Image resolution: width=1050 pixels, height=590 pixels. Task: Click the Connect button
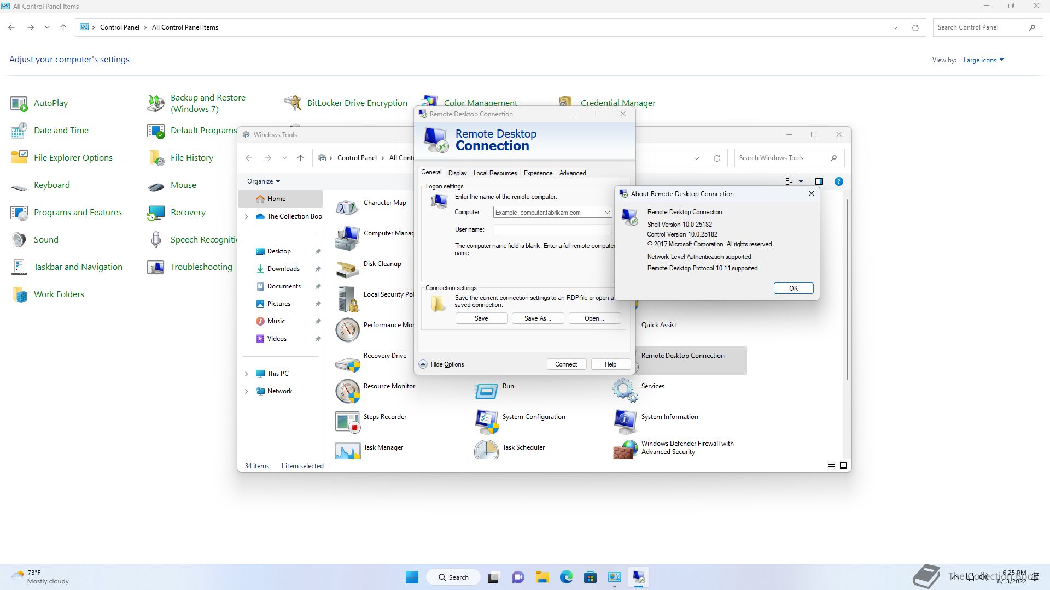(x=566, y=364)
